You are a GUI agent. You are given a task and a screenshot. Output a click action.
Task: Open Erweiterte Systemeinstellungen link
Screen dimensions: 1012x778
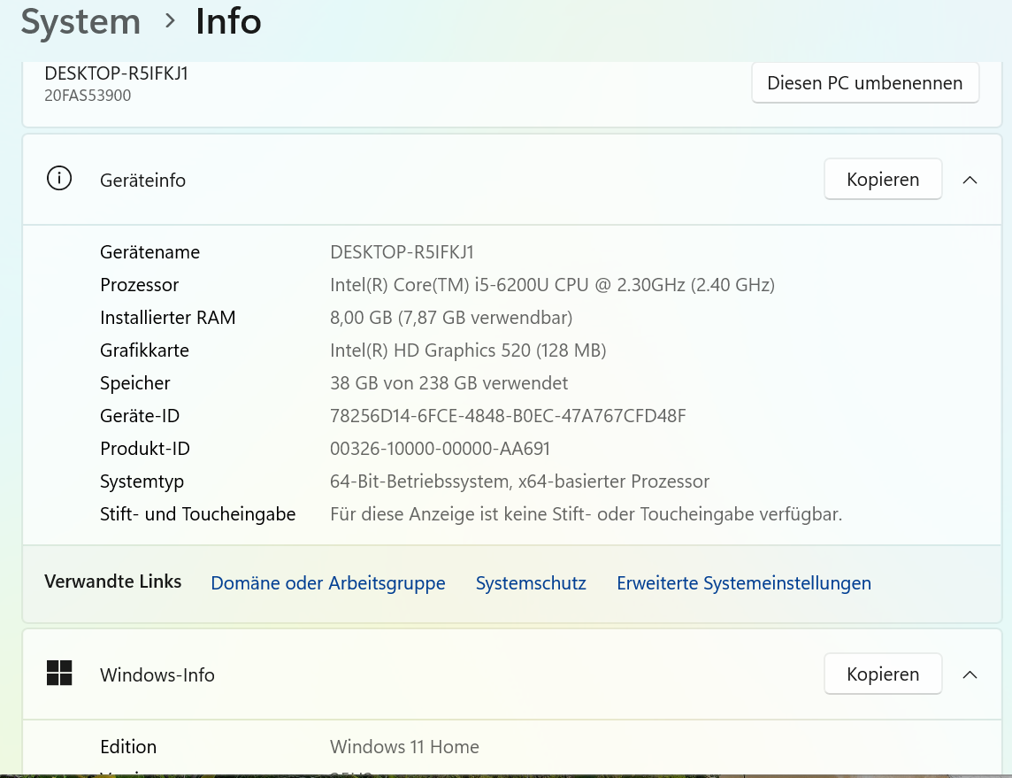click(x=743, y=582)
